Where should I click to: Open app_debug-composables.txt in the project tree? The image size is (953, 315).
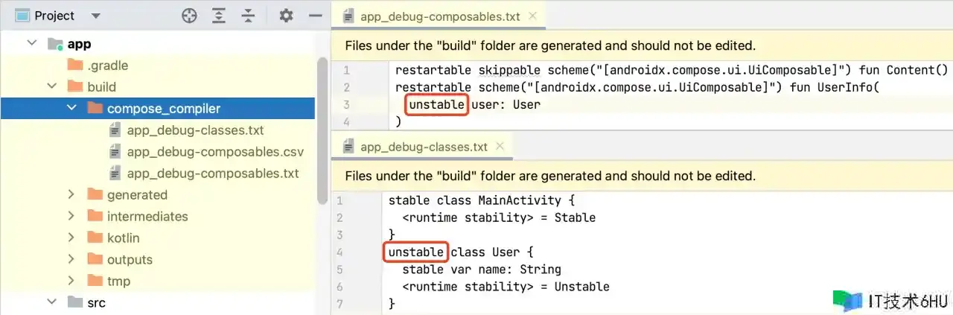click(x=213, y=174)
